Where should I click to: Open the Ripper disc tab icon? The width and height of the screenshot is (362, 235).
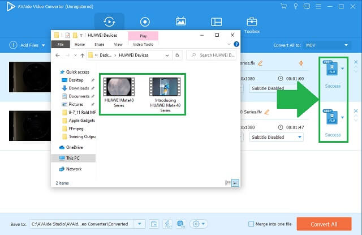145,22
